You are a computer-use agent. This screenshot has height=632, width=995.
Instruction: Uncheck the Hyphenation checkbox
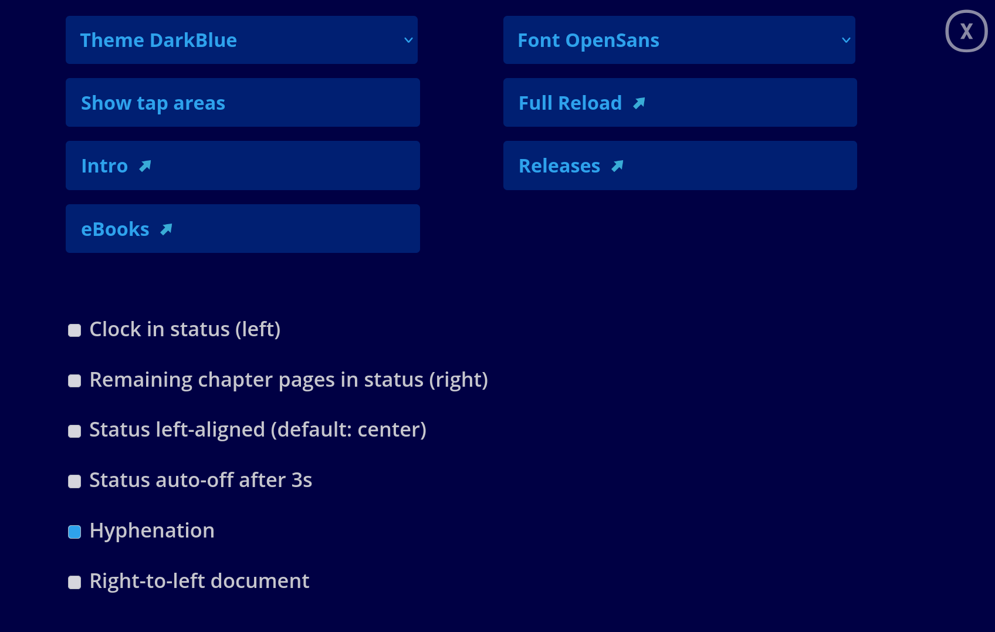click(x=75, y=532)
